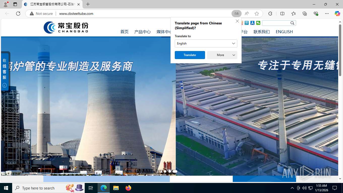Expand the More options dropdown

point(222,55)
